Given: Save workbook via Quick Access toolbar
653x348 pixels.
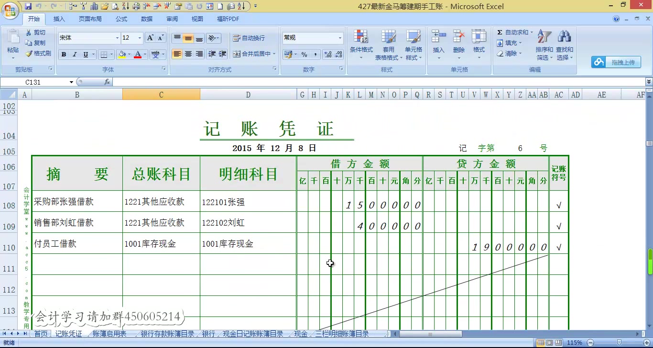Looking at the screenshot, I should [x=28, y=6].
